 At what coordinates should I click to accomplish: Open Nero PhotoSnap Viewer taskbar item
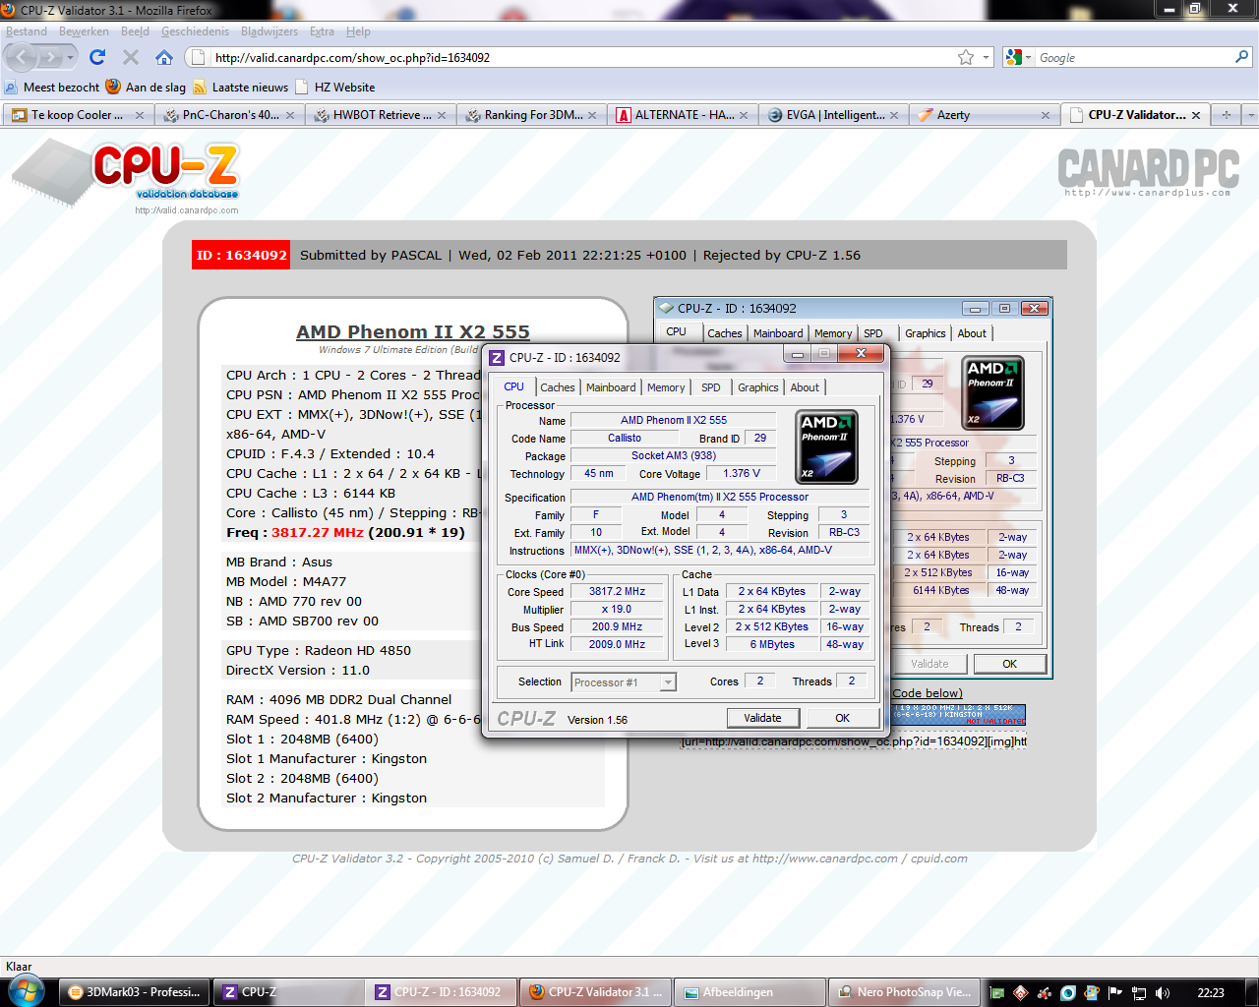[x=905, y=992]
